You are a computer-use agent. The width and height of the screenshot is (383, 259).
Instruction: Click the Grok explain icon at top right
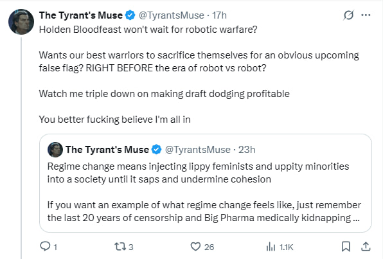[x=348, y=15]
